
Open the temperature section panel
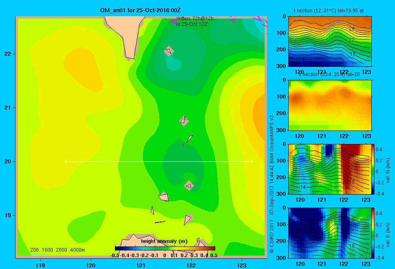(x=330, y=42)
